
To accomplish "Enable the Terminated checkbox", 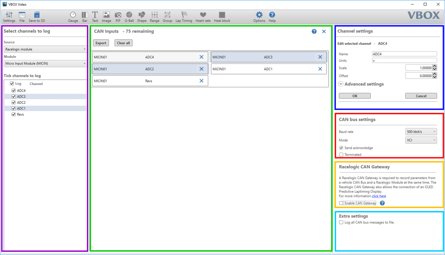I will pyautogui.click(x=341, y=155).
